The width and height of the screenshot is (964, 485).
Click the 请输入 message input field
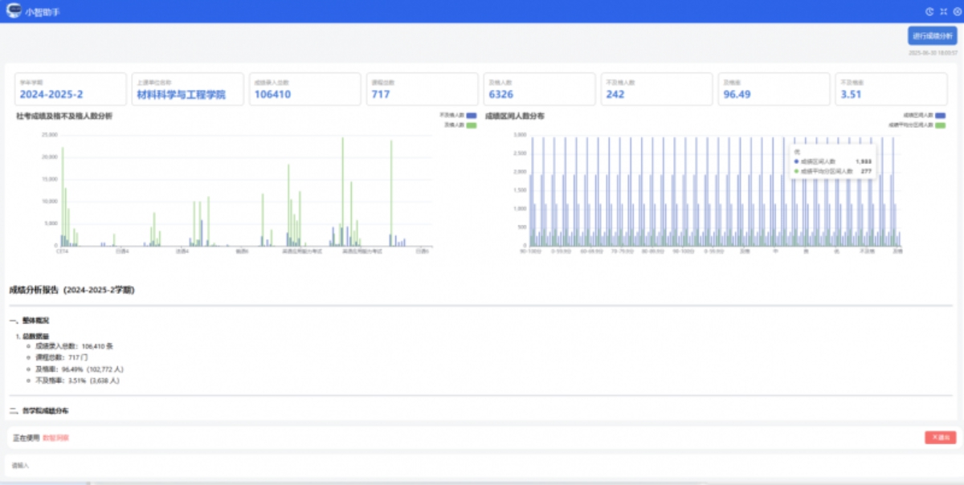point(482,465)
